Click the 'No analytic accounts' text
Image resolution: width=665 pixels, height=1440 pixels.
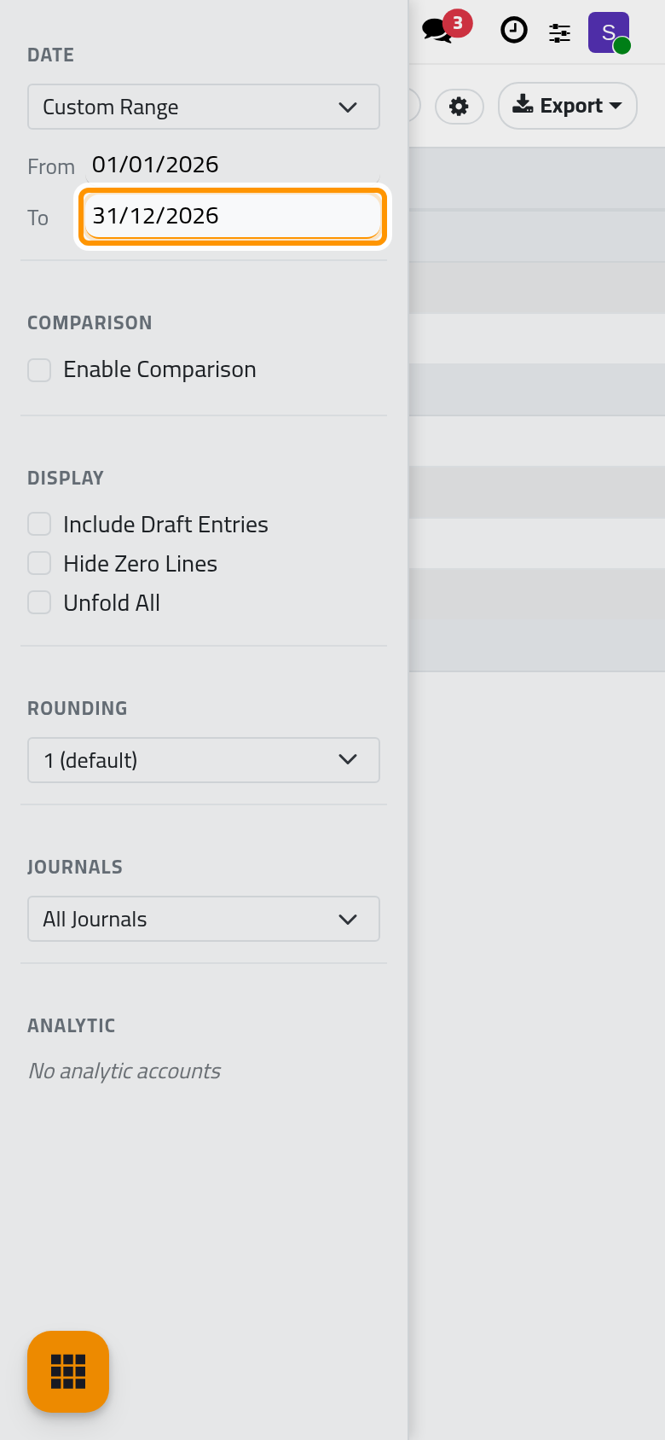[124, 1071]
